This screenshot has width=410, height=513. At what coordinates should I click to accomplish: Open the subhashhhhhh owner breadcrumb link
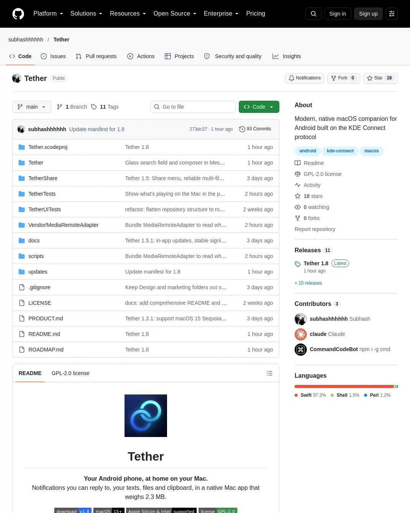pyautogui.click(x=26, y=40)
